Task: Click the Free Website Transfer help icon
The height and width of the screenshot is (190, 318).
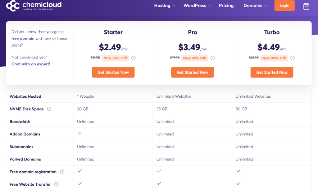Action: (56, 184)
